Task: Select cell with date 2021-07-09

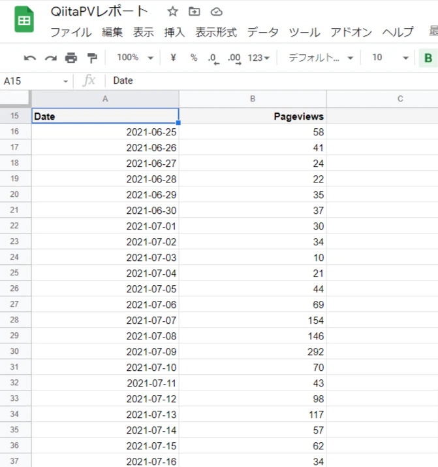Action: click(x=105, y=351)
